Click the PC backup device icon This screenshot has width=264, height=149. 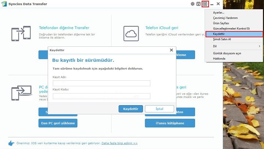(x=21, y=93)
